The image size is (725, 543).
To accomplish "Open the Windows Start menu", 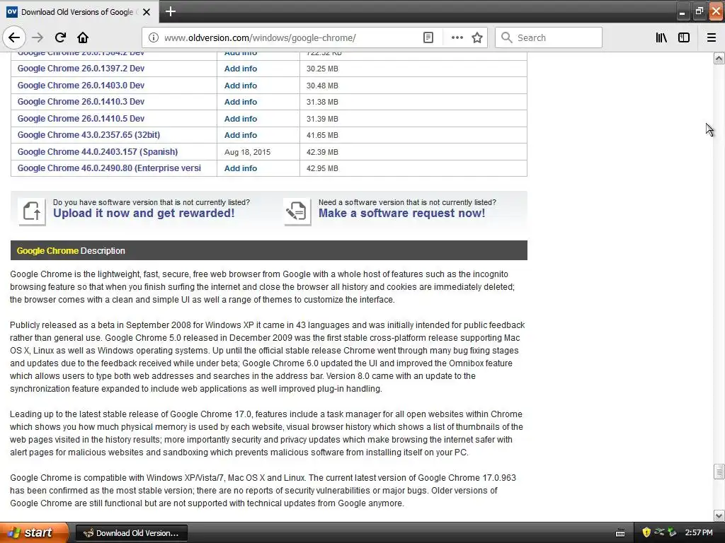I will [x=34, y=532].
